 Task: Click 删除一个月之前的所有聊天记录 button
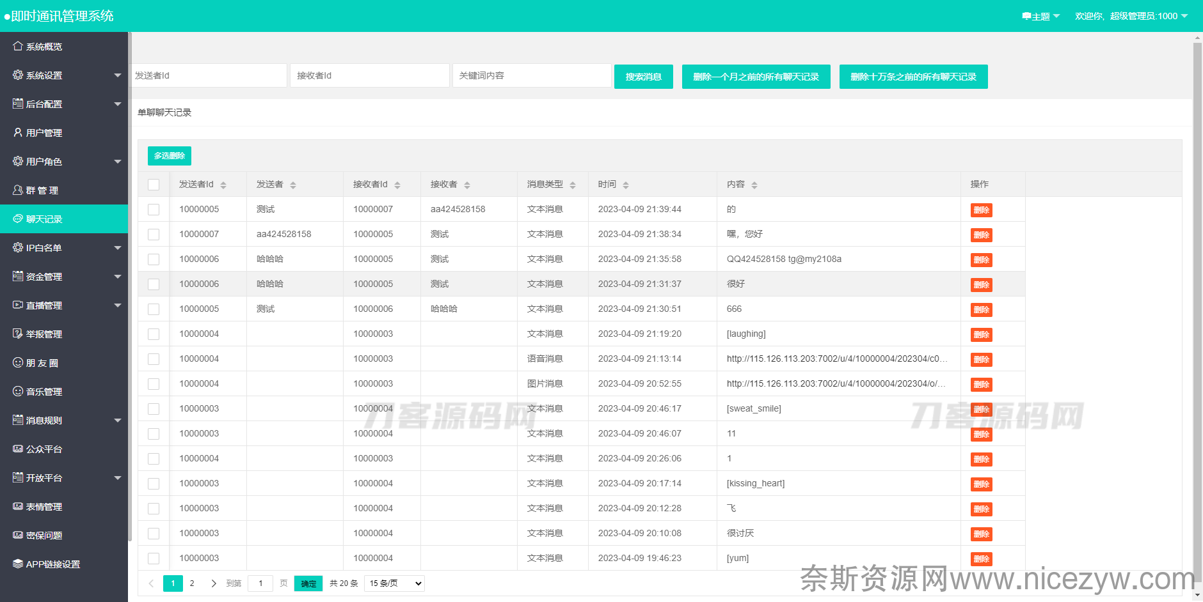point(756,77)
